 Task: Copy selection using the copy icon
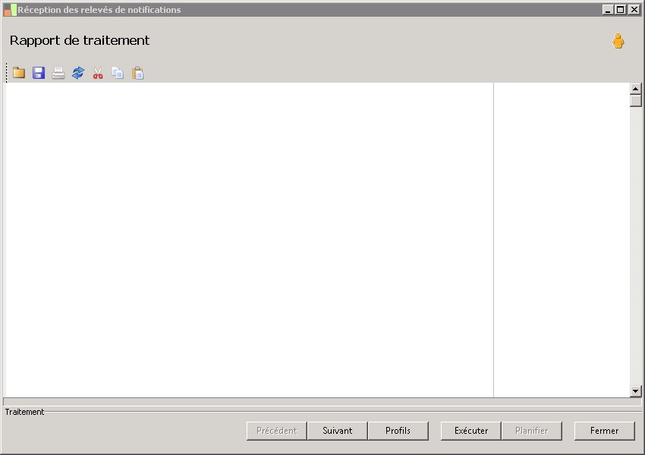pyautogui.click(x=118, y=73)
